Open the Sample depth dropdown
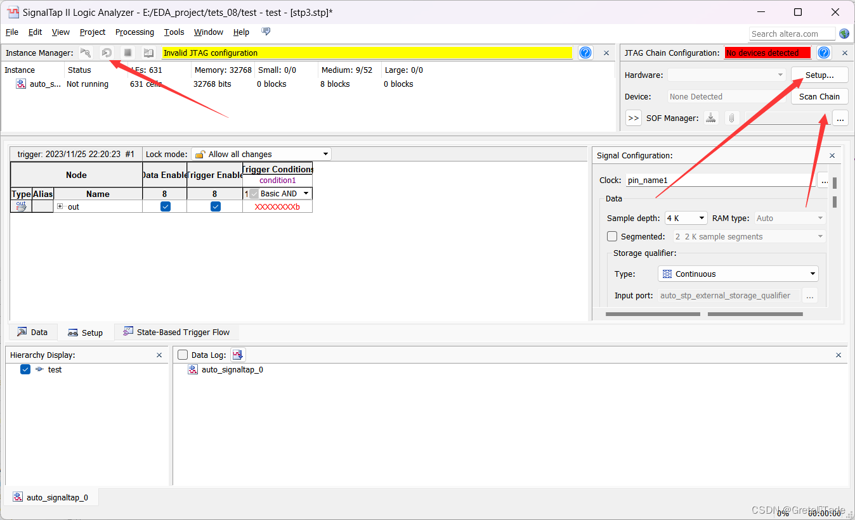This screenshot has width=855, height=520. point(686,218)
